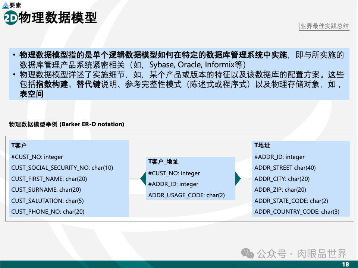The image size is (358, 268).
Task: Select CUST_SURNAME: char(20) row
Action: (46, 190)
